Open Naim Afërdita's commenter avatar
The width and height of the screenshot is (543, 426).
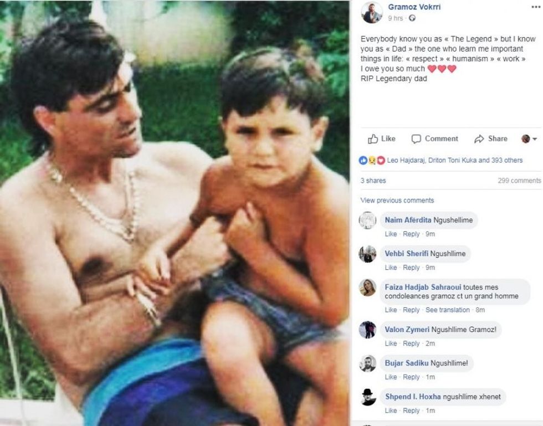click(368, 220)
